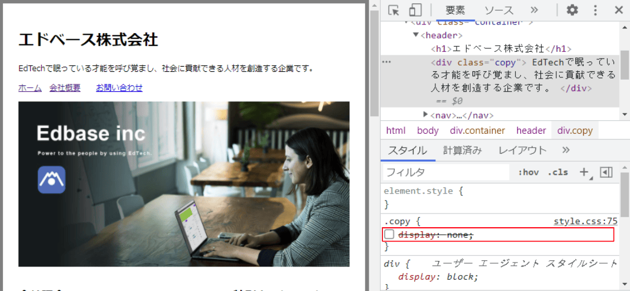Follow the 会社概要 navigation link
The height and width of the screenshot is (291, 630).
(x=65, y=88)
